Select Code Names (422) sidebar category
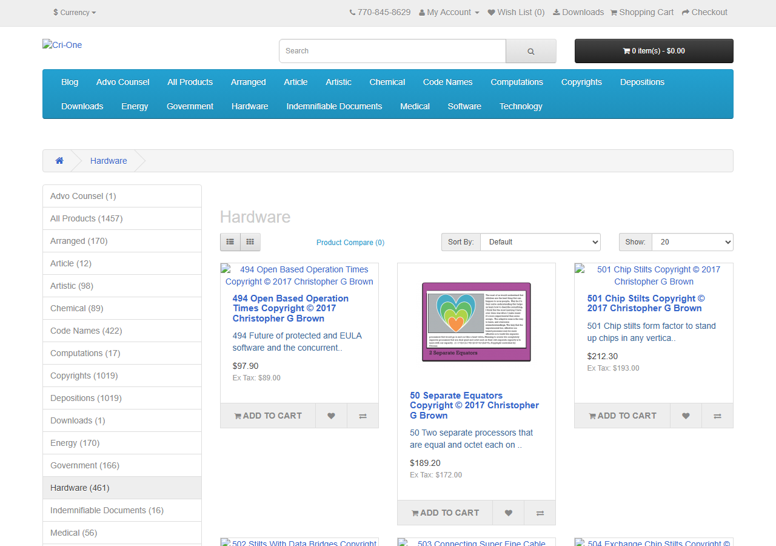The width and height of the screenshot is (776, 546). click(x=122, y=331)
